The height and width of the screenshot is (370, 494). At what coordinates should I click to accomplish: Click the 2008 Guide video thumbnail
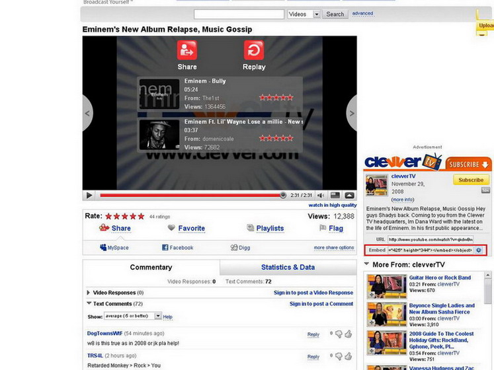point(387,342)
